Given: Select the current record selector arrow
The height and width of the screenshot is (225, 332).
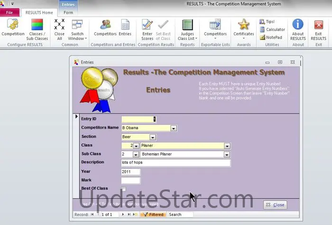Looking at the screenshot, I should [76, 116].
